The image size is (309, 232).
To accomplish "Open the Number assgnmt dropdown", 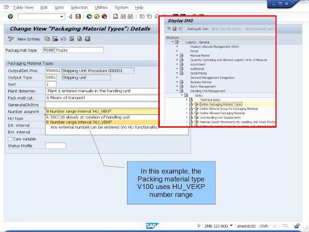I will tap(102, 112).
